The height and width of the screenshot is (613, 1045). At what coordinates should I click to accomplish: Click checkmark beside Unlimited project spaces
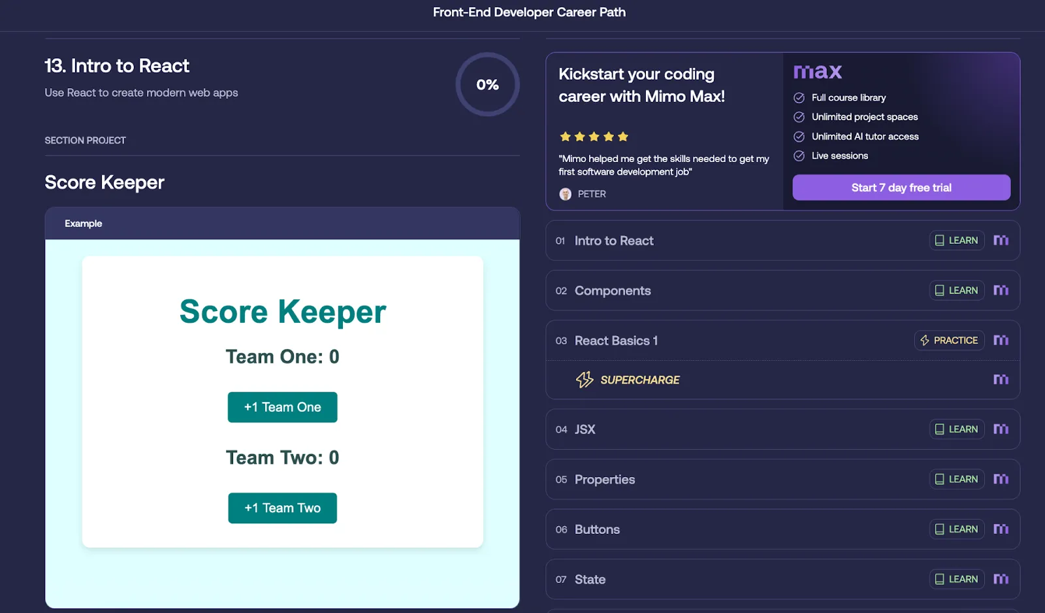(x=799, y=117)
